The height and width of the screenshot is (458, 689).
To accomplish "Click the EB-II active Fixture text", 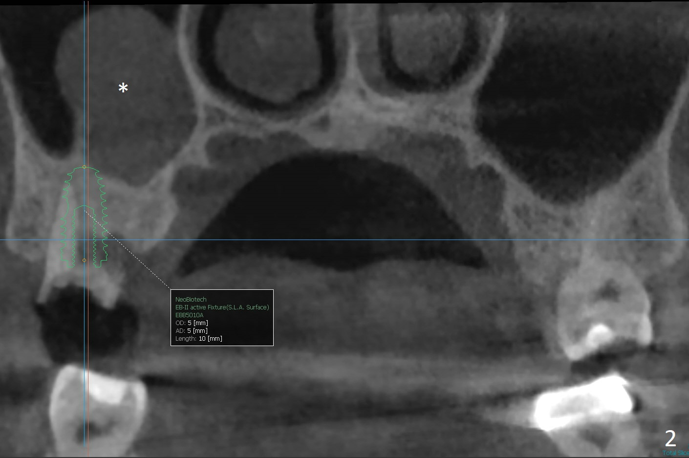I will [222, 307].
